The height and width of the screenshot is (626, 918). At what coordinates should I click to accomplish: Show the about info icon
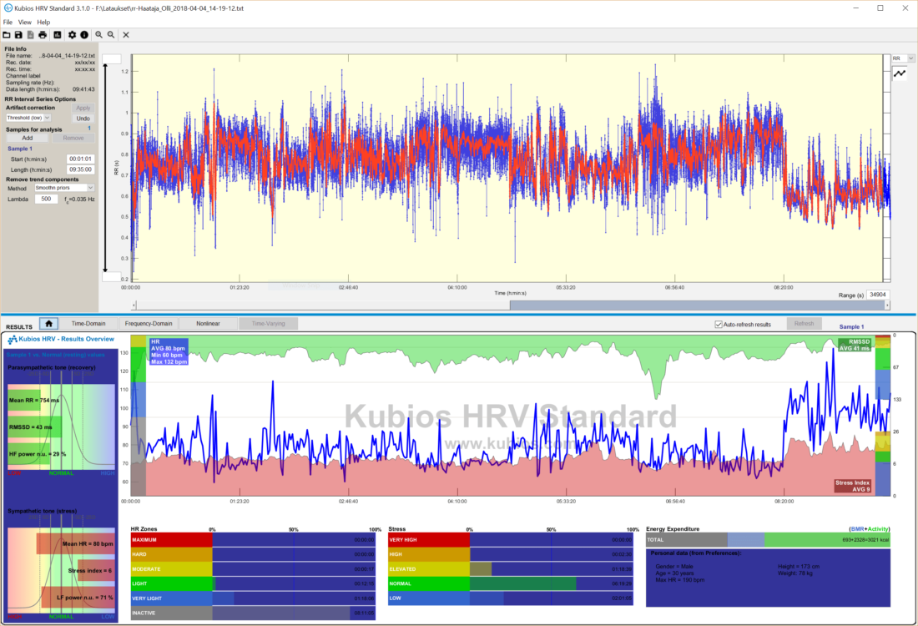pyautogui.click(x=84, y=35)
